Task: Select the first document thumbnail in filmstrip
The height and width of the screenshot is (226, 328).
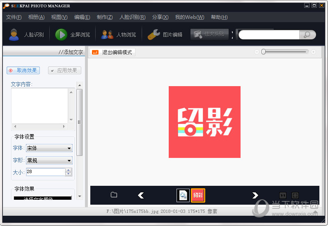Action: (183, 195)
